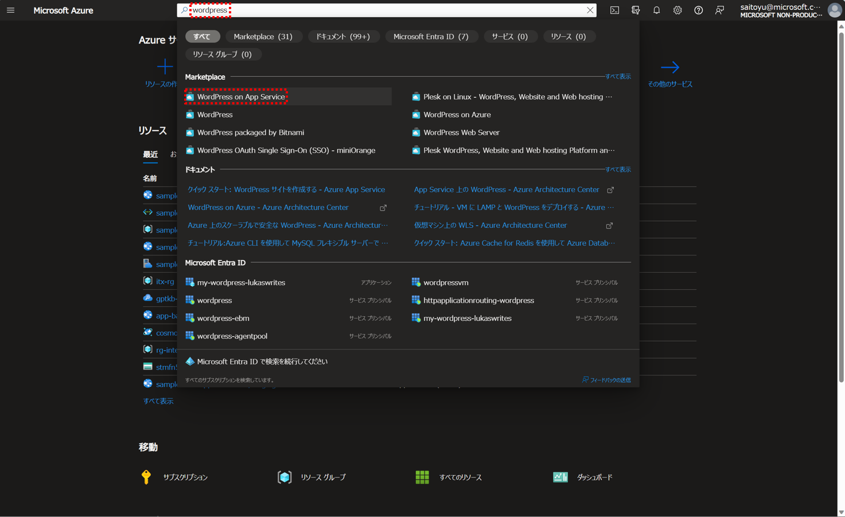Open the portal hamburger menu
The width and height of the screenshot is (845, 517).
[10, 10]
